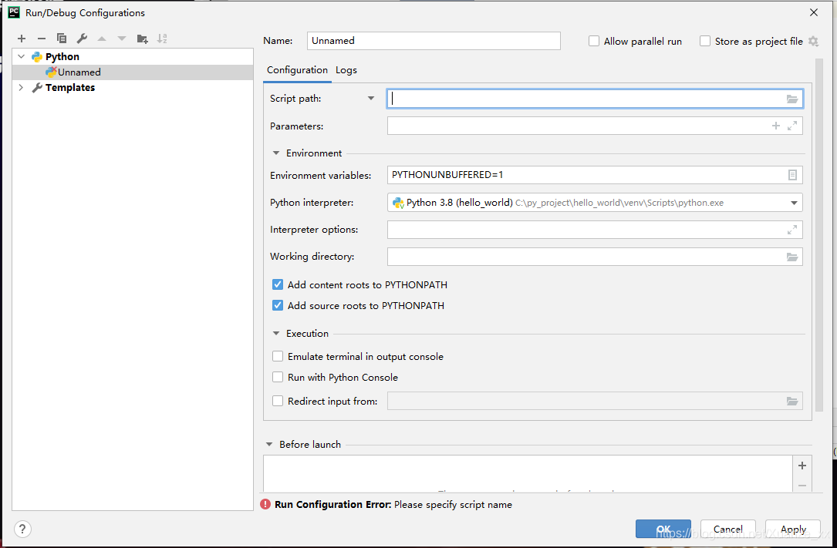Enable Allow parallel run

[593, 41]
